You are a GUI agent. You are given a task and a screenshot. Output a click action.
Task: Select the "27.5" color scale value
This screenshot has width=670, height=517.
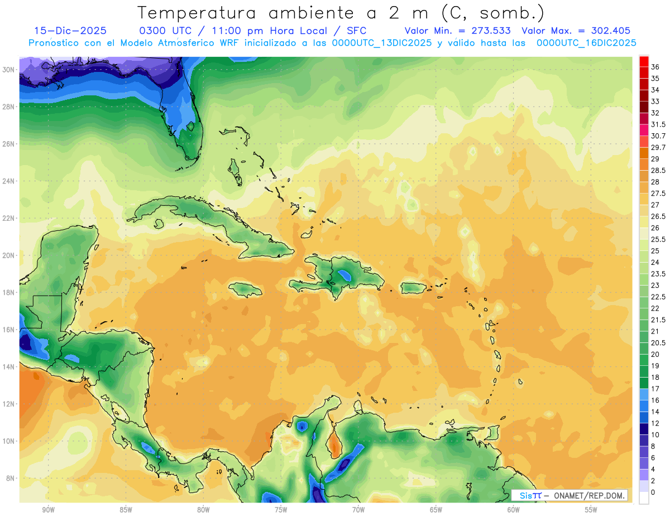click(x=658, y=194)
